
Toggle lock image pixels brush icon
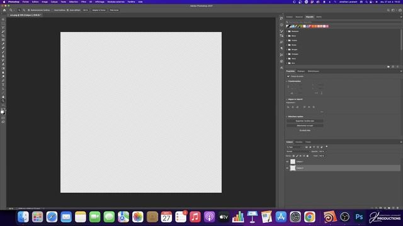[x=297, y=156]
